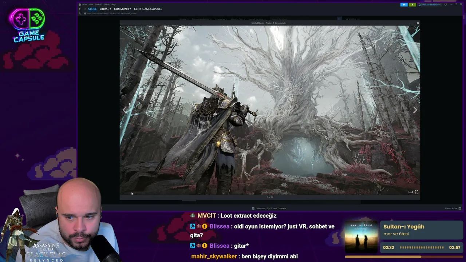Click the mahir_skywalker username in chat
The width and height of the screenshot is (466, 262).
click(x=214, y=257)
